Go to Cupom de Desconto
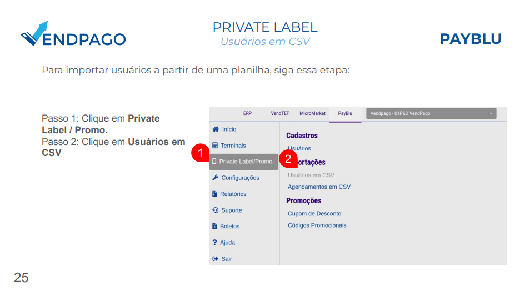 314,214
